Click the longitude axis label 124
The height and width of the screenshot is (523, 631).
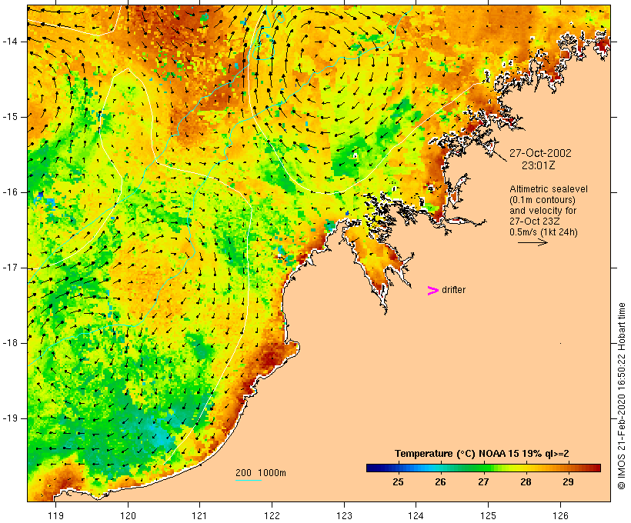tap(416, 515)
